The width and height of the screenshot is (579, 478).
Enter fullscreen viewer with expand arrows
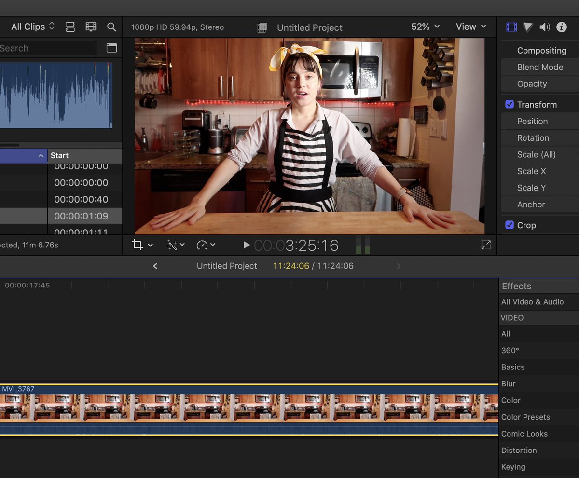pos(486,245)
